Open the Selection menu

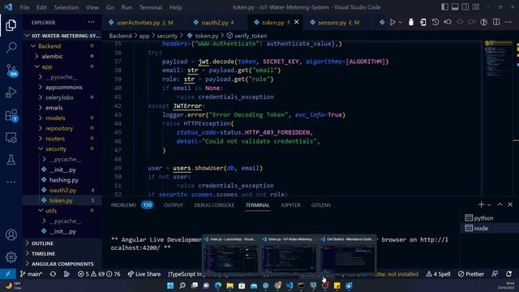click(x=66, y=7)
